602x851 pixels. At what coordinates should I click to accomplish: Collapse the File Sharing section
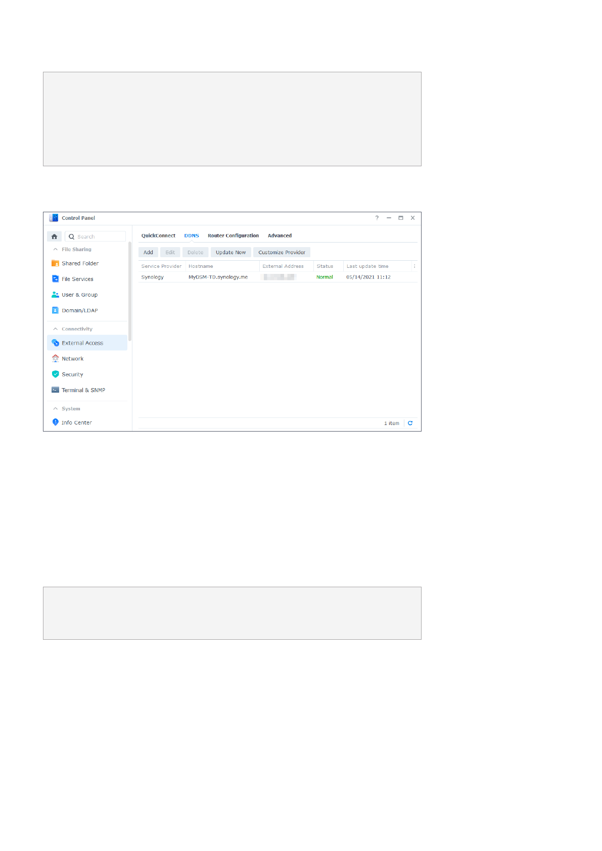[56, 250]
